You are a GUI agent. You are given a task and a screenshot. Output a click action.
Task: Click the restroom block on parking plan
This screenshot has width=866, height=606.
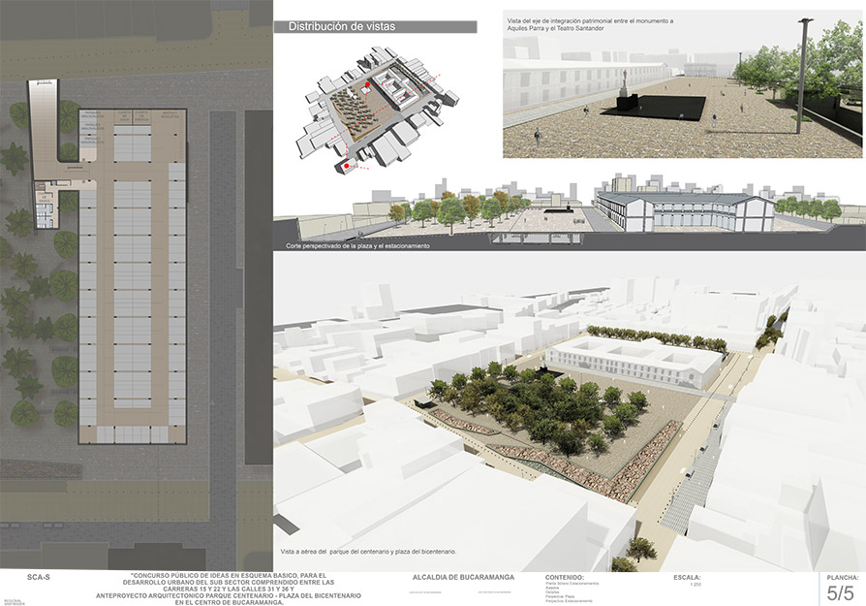pyautogui.click(x=46, y=204)
